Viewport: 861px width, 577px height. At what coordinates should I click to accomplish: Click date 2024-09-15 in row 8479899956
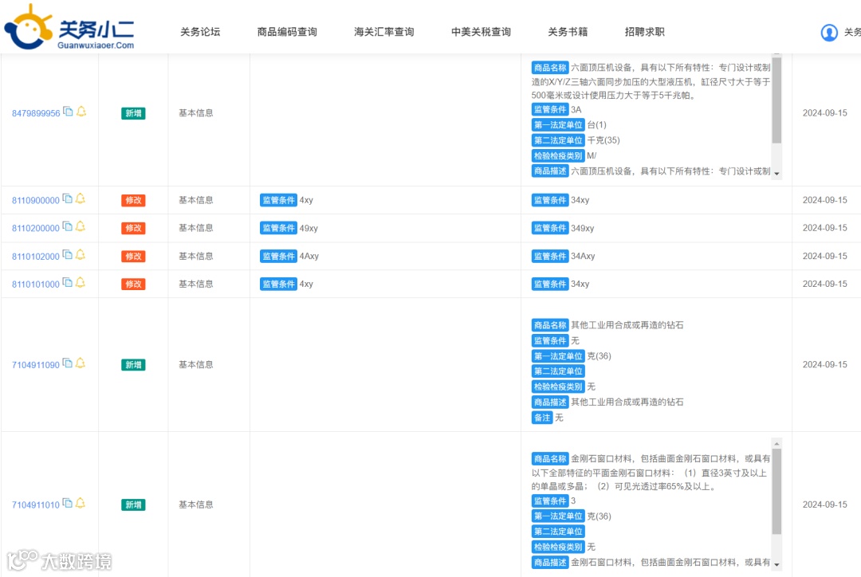click(x=825, y=113)
